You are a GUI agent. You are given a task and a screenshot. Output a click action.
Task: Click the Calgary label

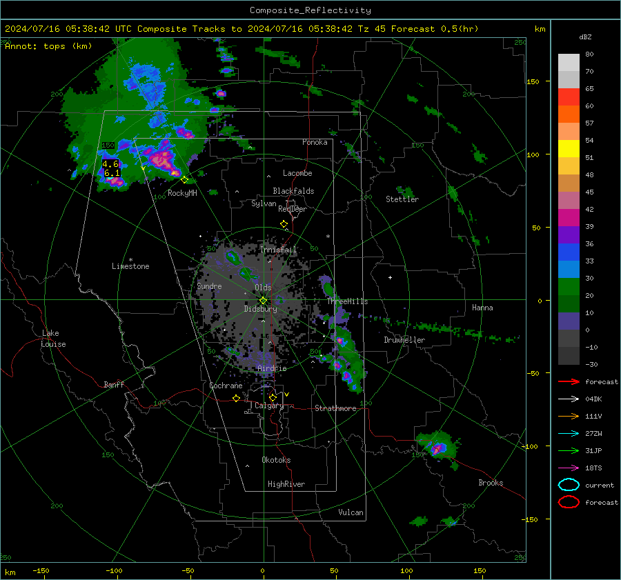[269, 406]
